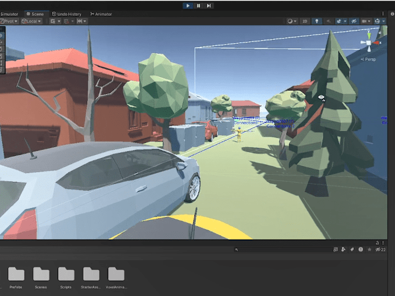Open Search by Label tag icon

point(352,249)
